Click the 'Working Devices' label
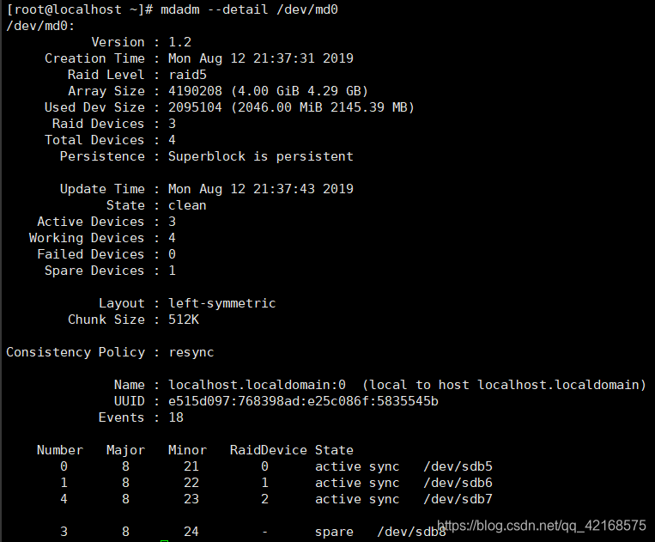 tap(87, 238)
